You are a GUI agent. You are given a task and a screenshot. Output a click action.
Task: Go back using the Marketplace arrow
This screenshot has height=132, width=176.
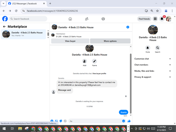[4, 27]
